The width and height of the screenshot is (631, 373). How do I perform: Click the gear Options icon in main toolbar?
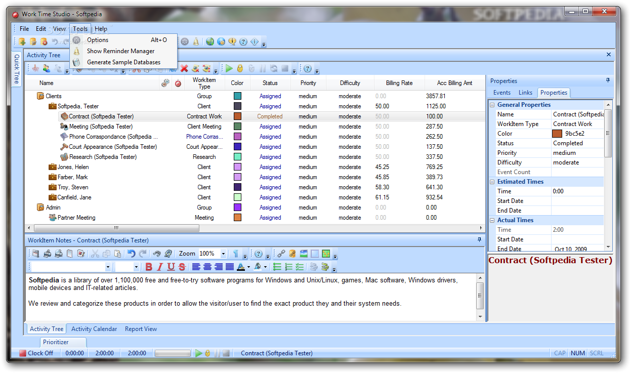pos(185,42)
